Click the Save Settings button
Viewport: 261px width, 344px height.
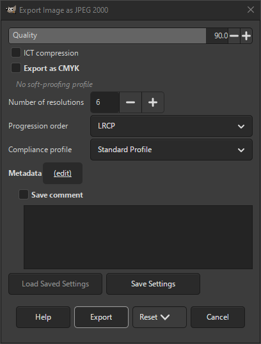point(154,284)
